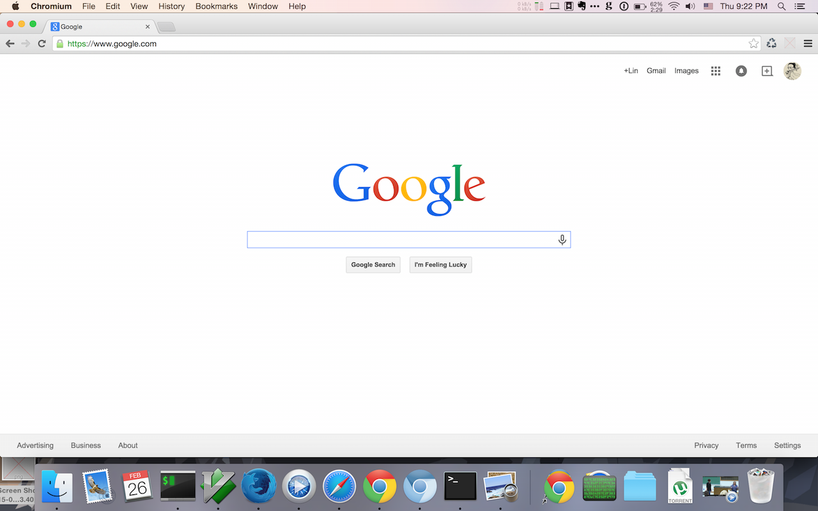Select the Google browser tab
This screenshot has width=818, height=511.
point(99,27)
